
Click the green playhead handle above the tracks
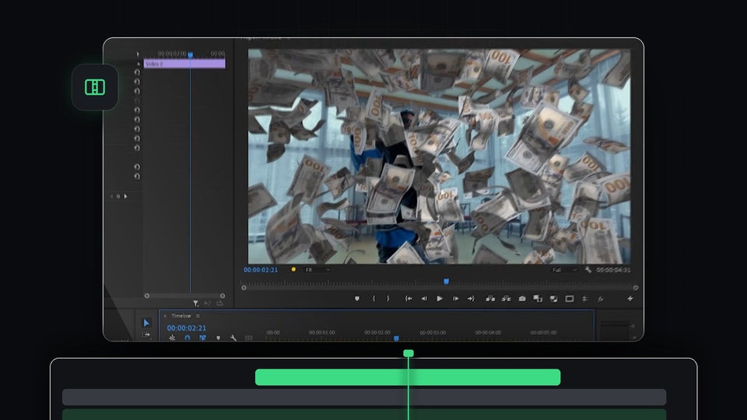409,353
